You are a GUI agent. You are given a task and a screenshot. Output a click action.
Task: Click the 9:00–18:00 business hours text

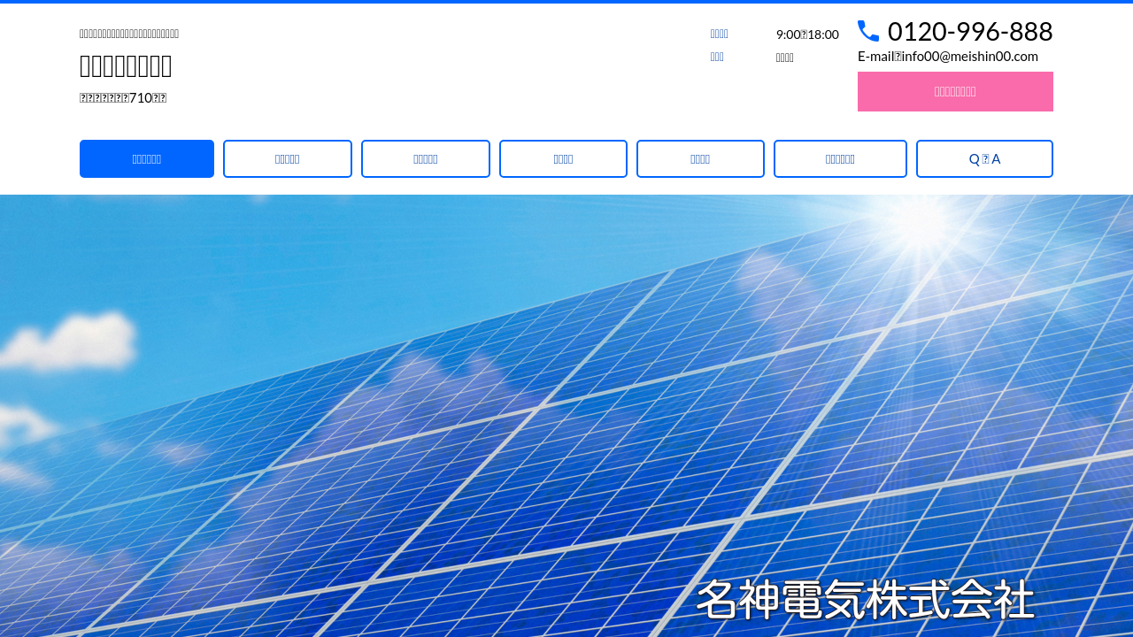(807, 35)
